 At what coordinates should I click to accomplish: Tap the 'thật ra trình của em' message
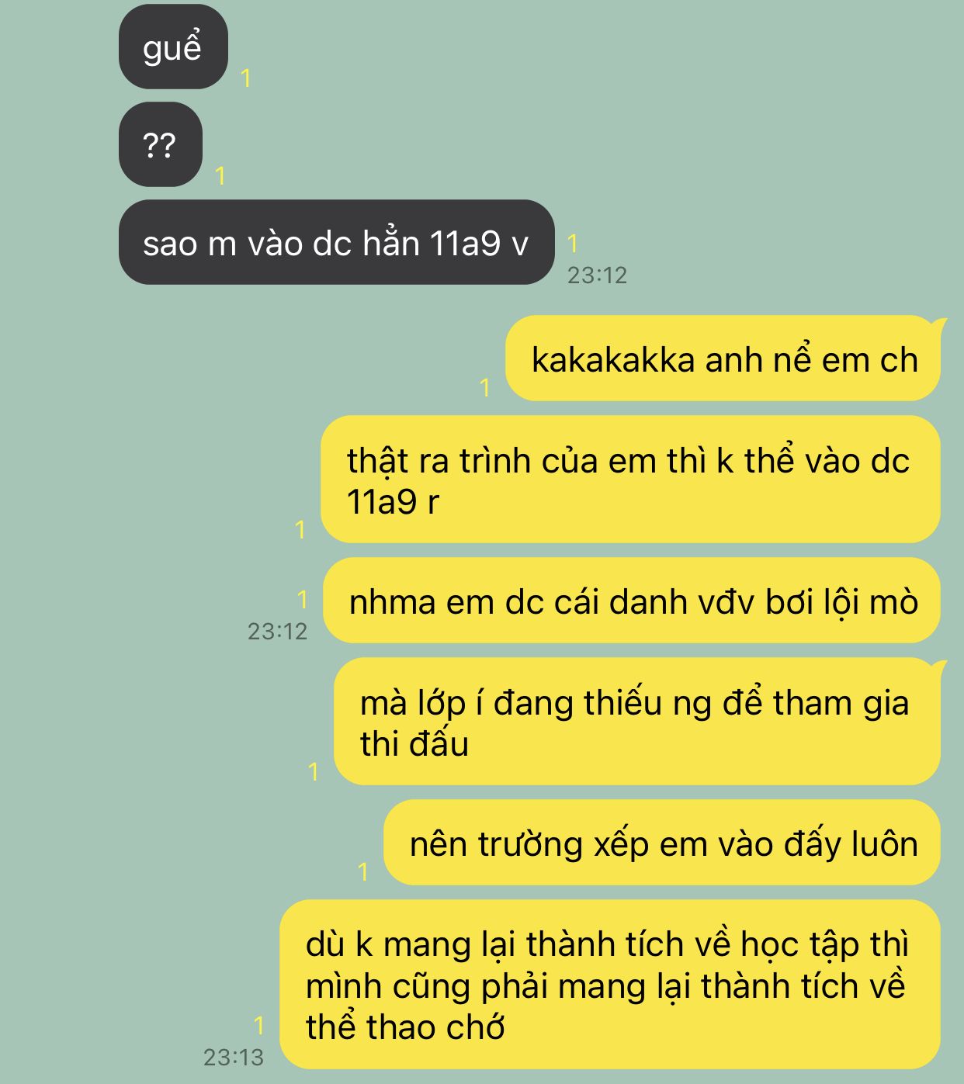630,480
